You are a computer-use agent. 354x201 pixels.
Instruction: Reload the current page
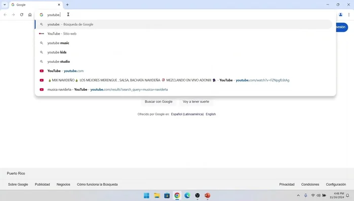[x=22, y=15]
